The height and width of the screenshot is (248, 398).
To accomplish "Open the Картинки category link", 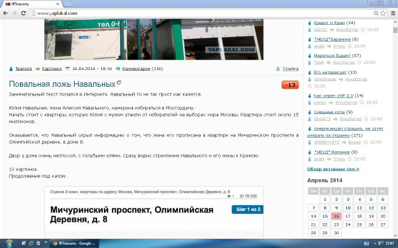I will (52, 69).
